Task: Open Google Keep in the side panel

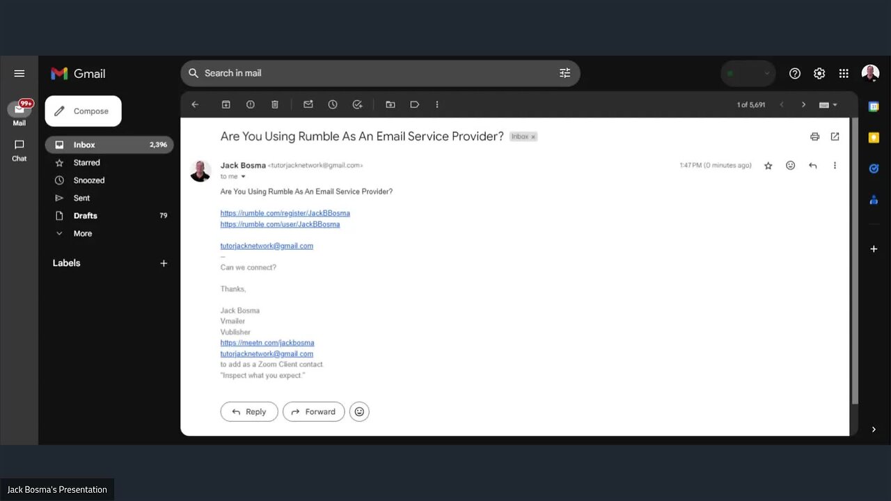Action: (874, 137)
